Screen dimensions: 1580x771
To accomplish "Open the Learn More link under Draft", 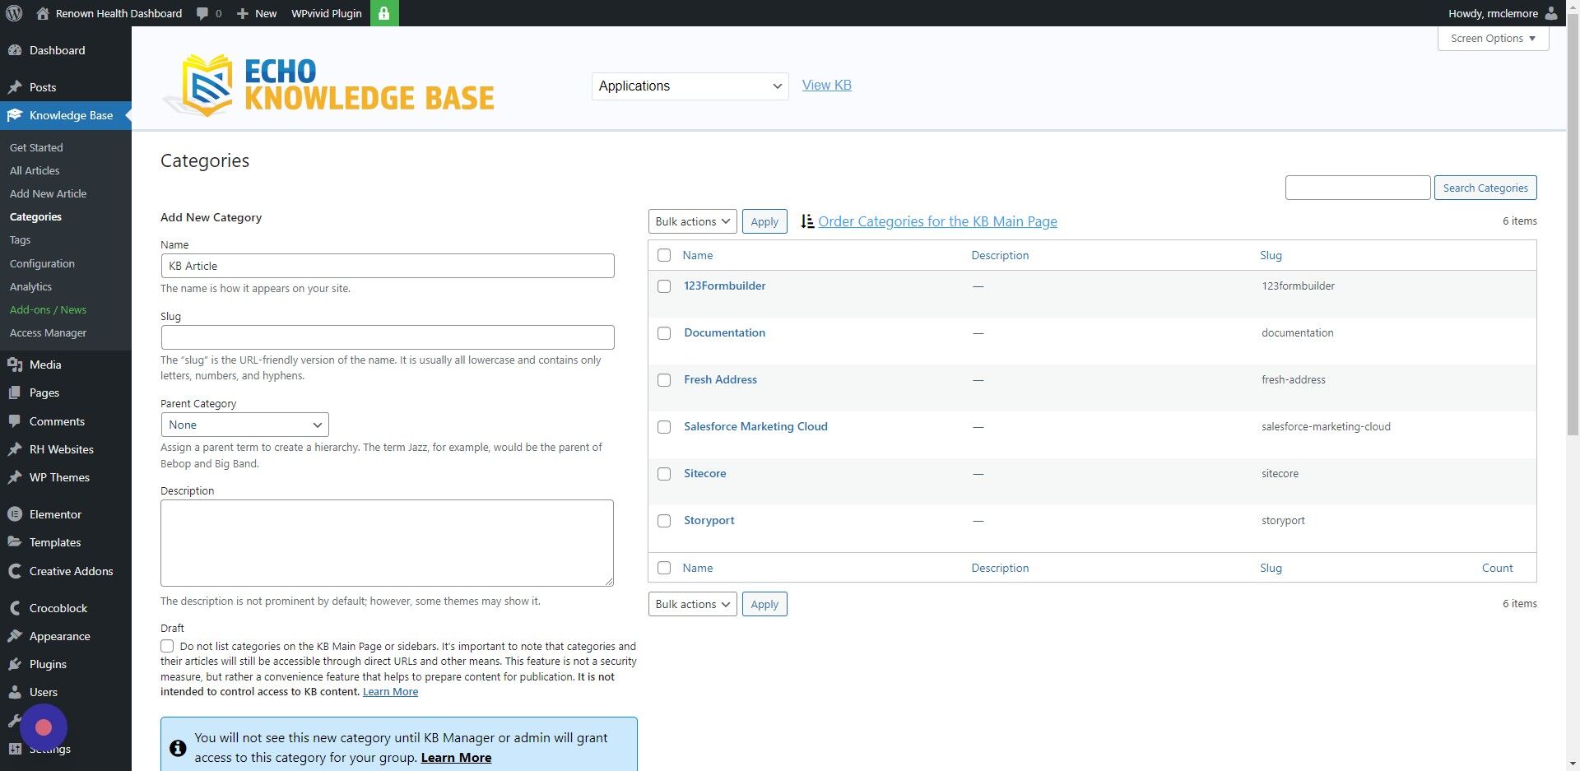I will [390, 692].
